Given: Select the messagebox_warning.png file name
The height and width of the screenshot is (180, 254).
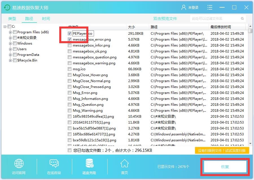Looking at the screenshot, I should coord(94,63).
